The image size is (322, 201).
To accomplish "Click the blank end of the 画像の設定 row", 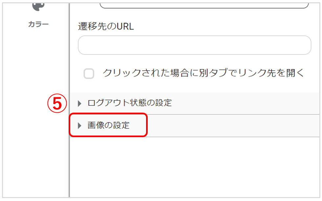I will pos(233,126).
